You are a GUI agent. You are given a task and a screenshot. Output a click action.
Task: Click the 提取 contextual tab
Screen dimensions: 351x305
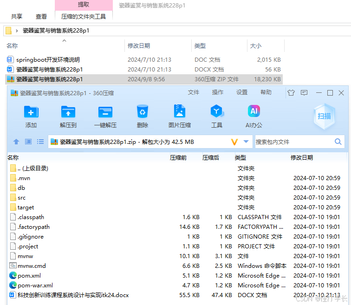coord(84,5)
